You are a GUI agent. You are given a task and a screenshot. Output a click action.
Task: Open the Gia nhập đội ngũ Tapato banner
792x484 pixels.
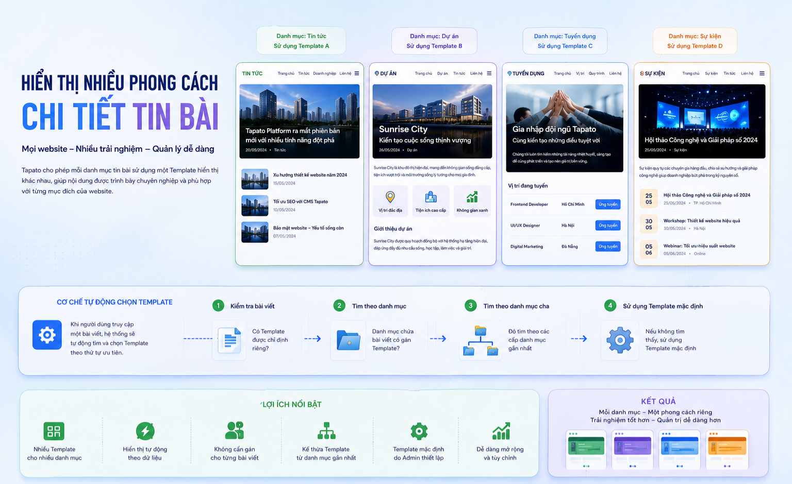(565, 128)
